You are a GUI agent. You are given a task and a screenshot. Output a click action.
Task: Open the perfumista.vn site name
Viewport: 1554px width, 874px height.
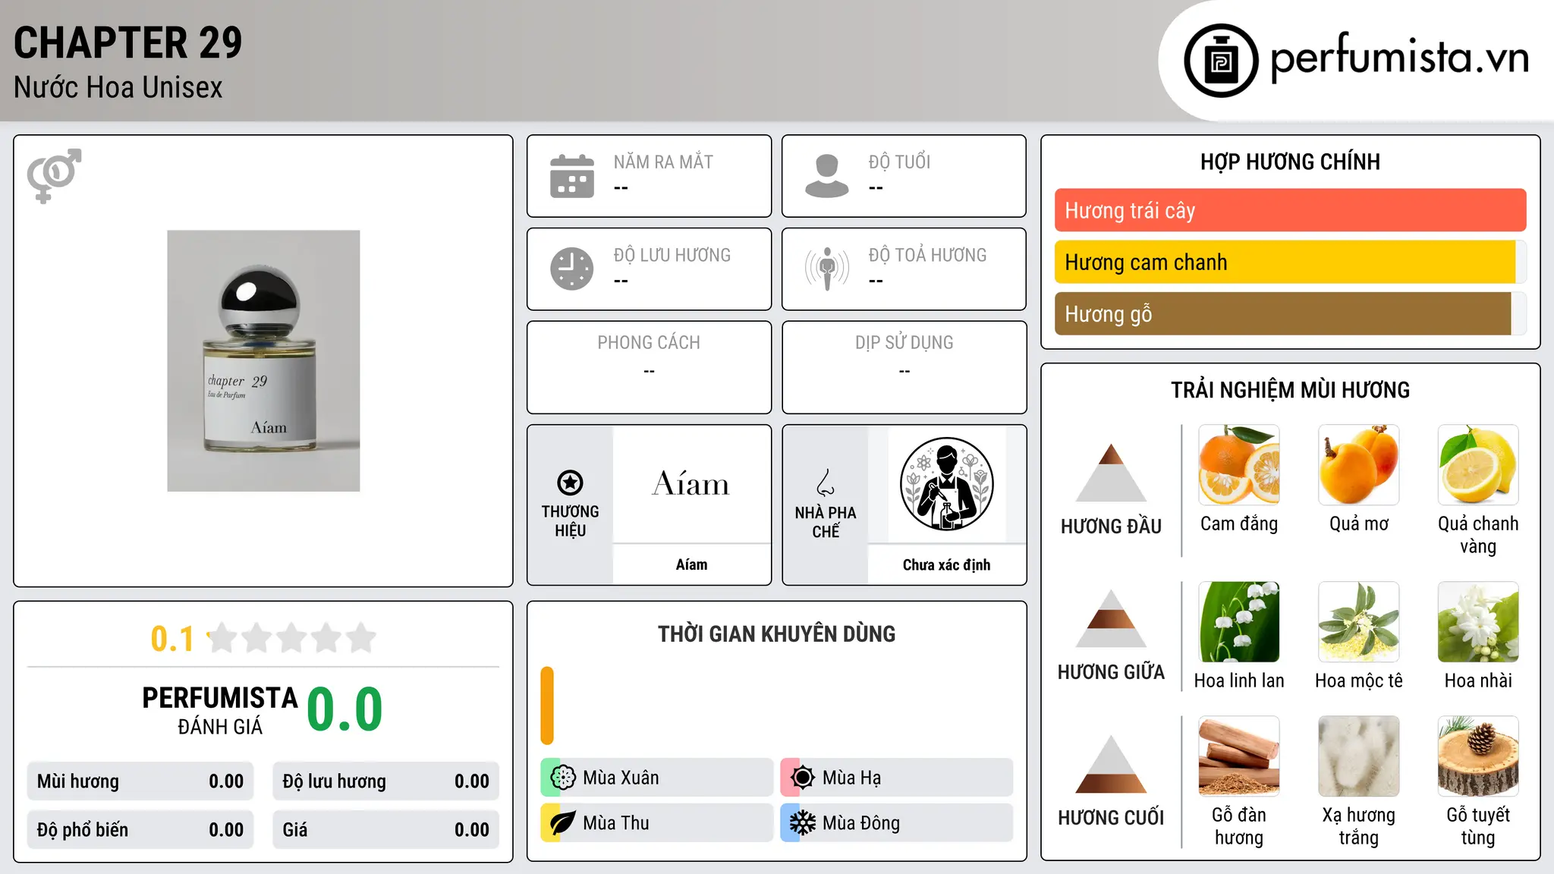[x=1399, y=58]
